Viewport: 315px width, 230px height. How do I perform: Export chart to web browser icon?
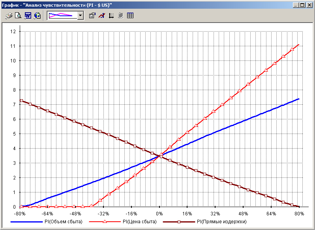[37, 15]
